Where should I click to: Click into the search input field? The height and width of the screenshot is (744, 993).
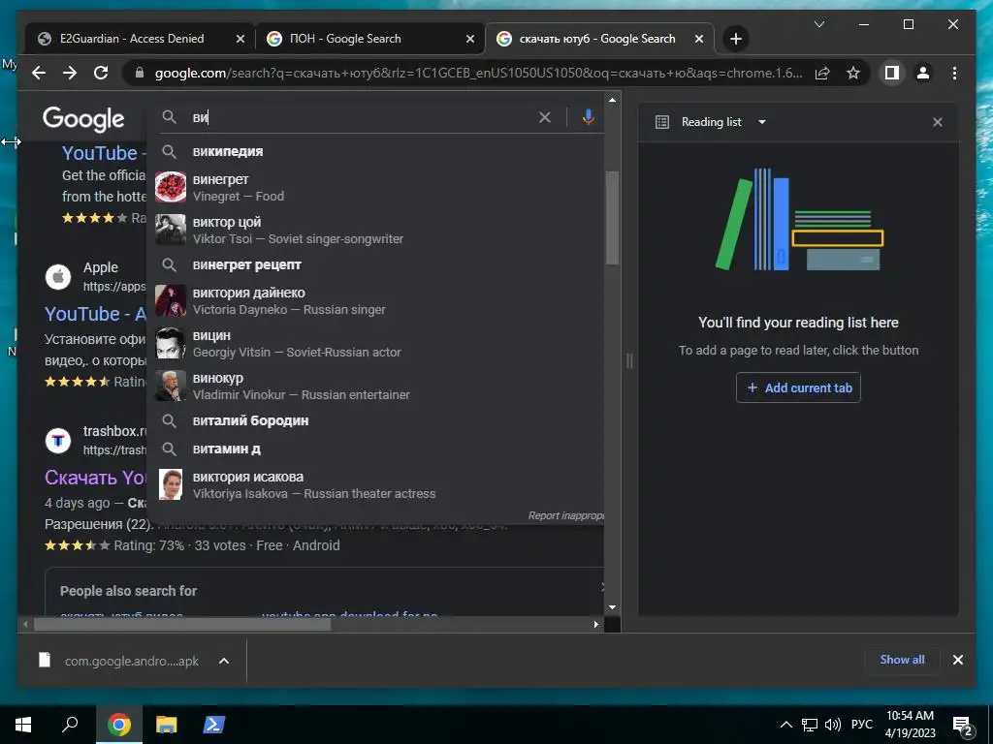pos(361,117)
